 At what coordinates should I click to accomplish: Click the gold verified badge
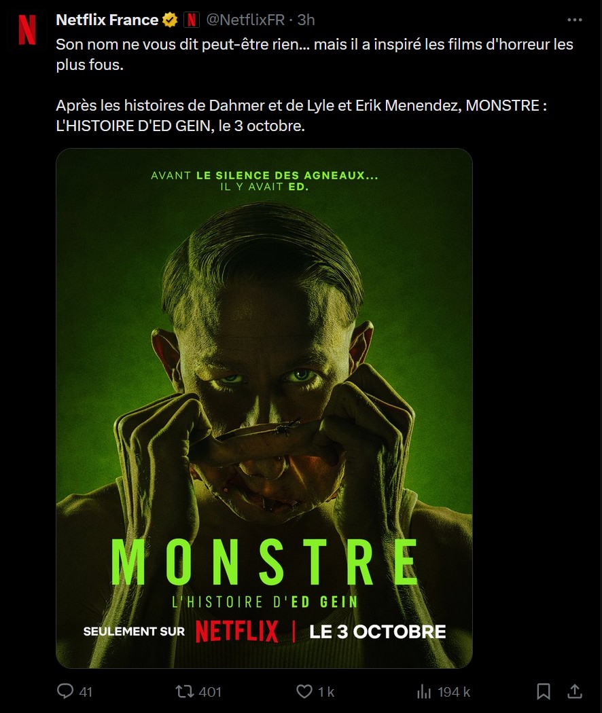coord(170,20)
